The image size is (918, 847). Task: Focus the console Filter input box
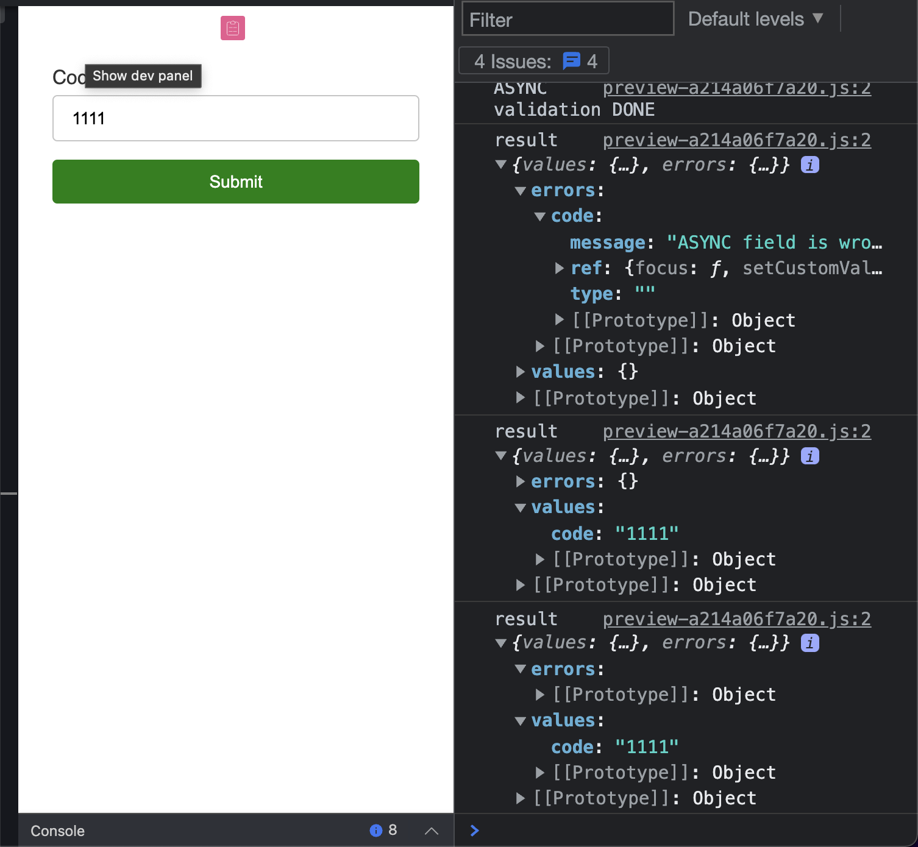pyautogui.click(x=568, y=19)
